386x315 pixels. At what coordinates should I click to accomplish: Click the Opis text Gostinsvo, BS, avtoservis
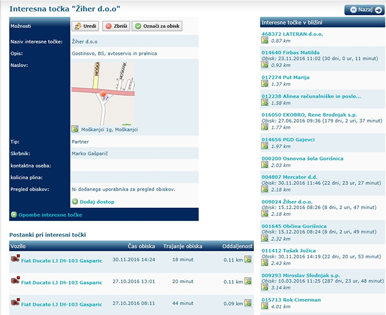pos(114,54)
